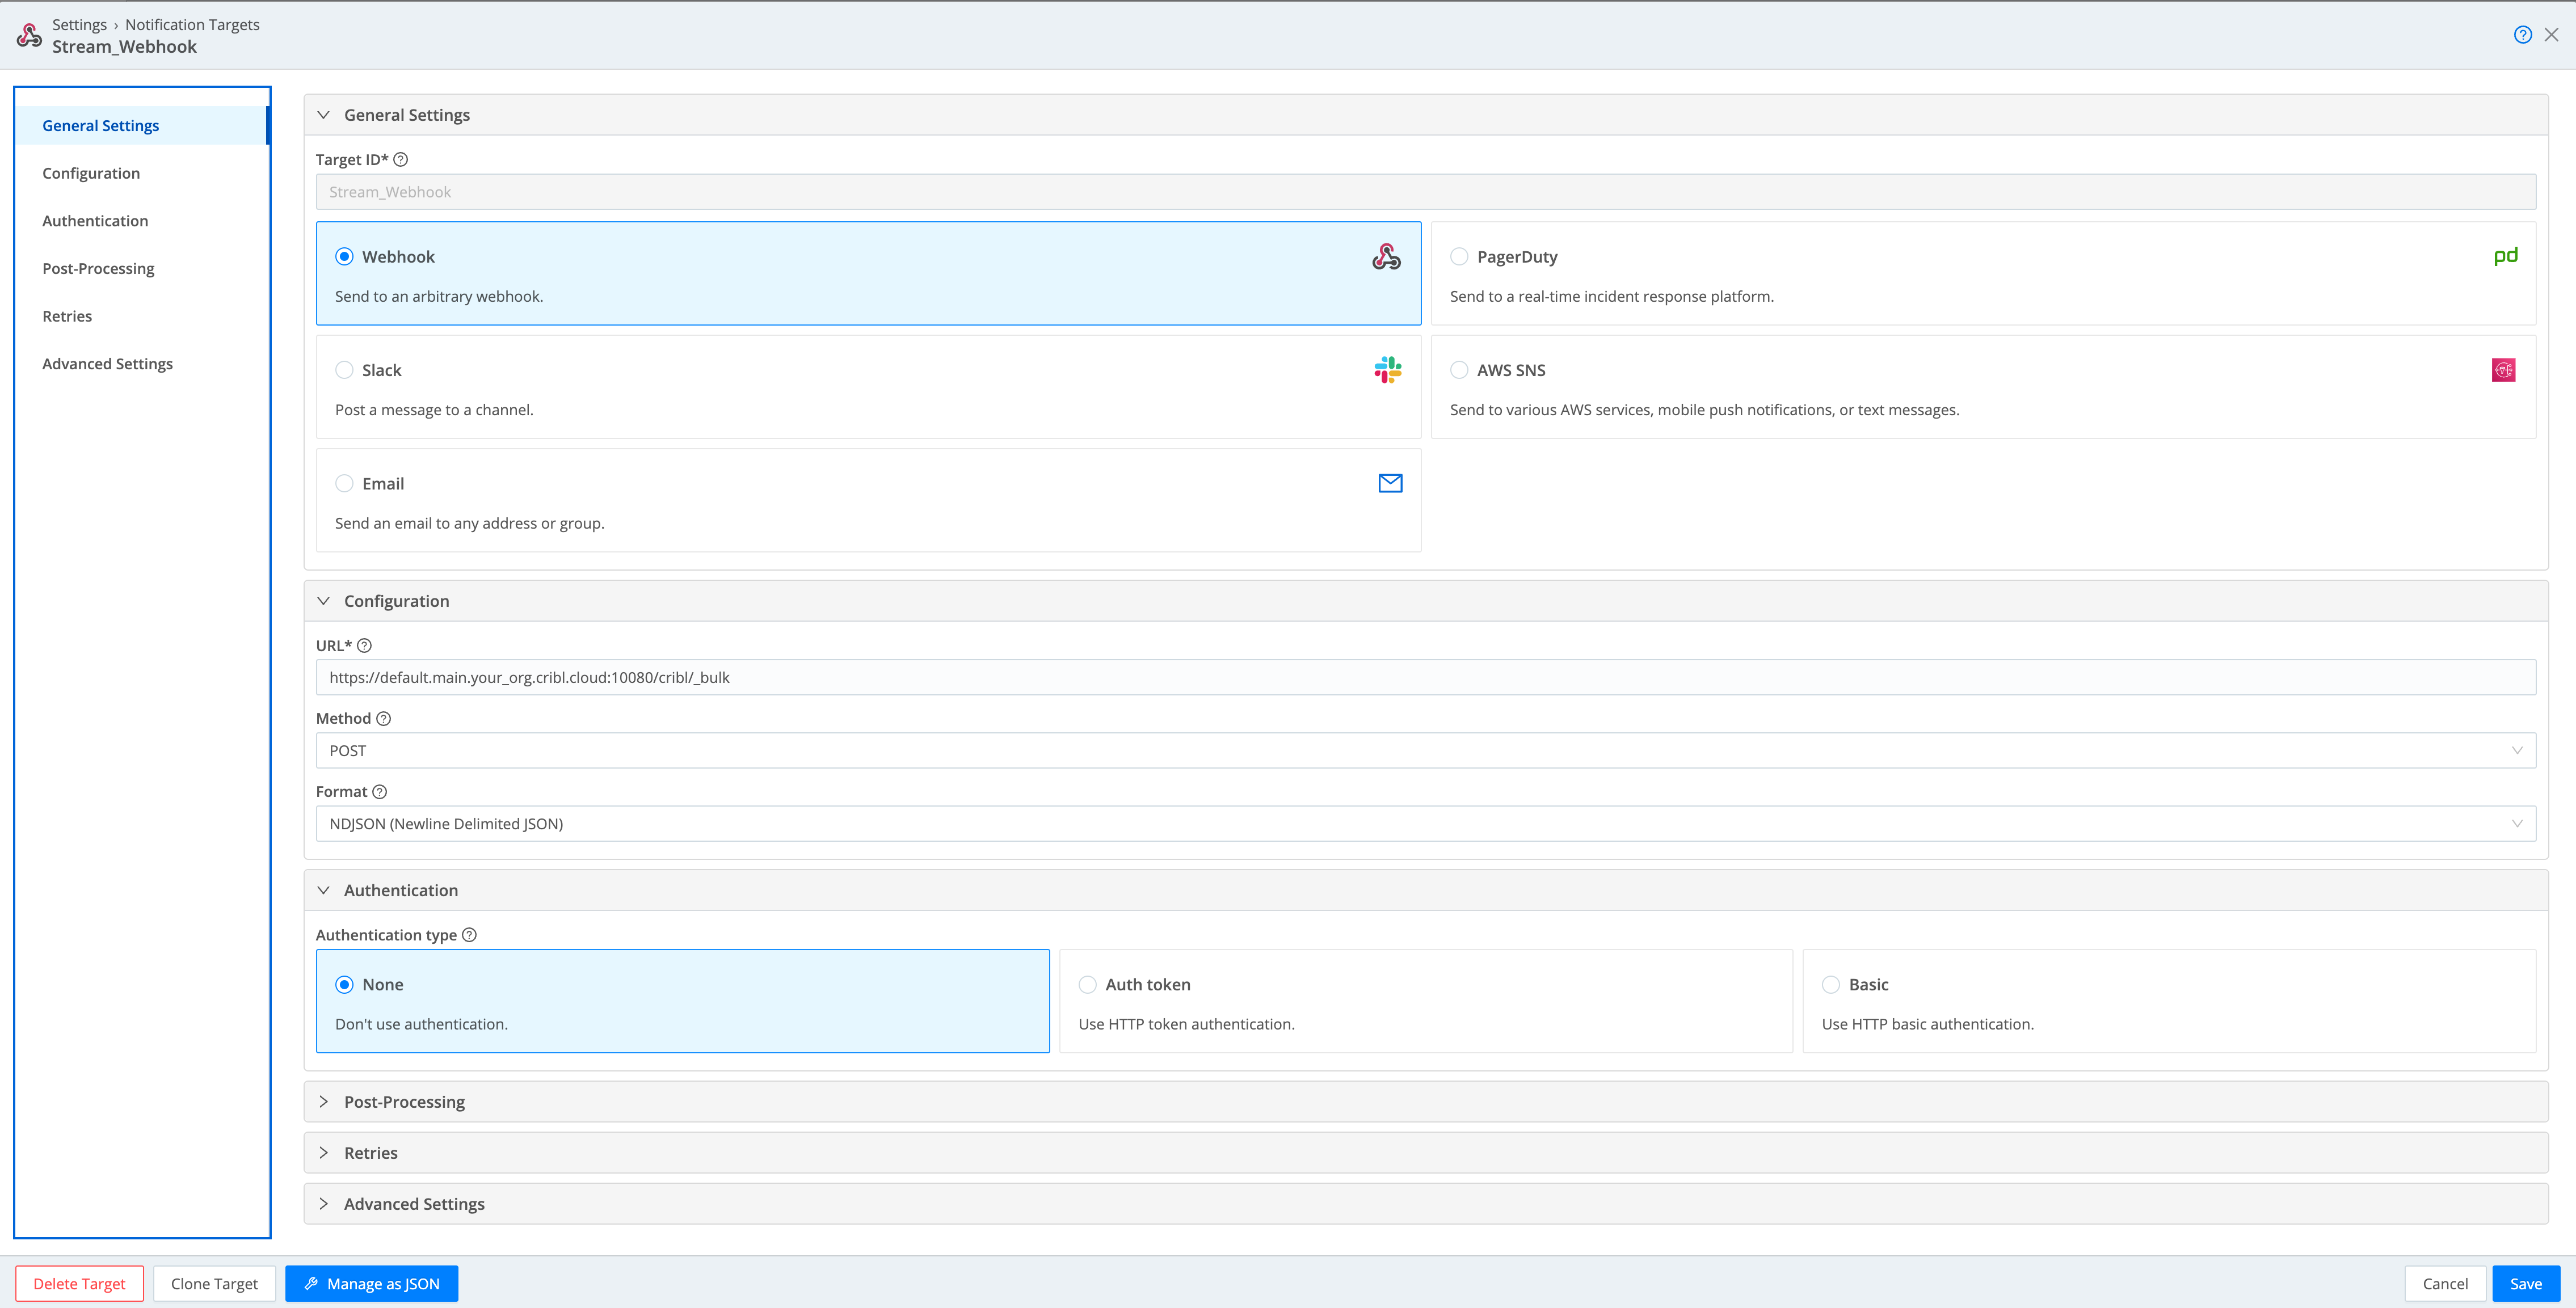Viewport: 2576px width, 1308px height.
Task: Switch to the Post-Processing sidebar item
Action: coord(98,268)
